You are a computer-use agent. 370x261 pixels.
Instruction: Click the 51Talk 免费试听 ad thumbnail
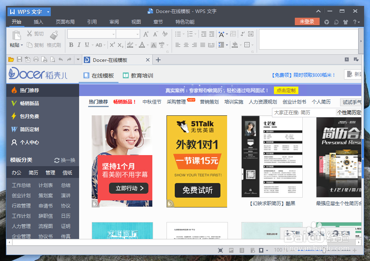[197, 161]
